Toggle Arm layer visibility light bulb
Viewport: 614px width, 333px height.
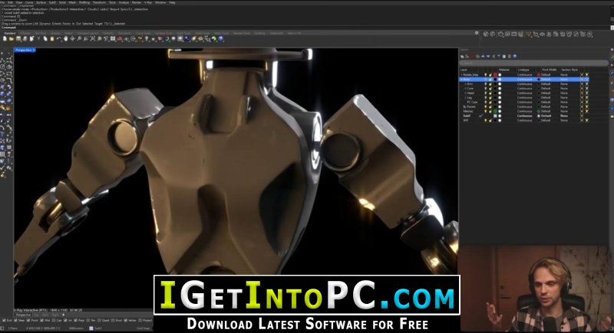[486, 84]
